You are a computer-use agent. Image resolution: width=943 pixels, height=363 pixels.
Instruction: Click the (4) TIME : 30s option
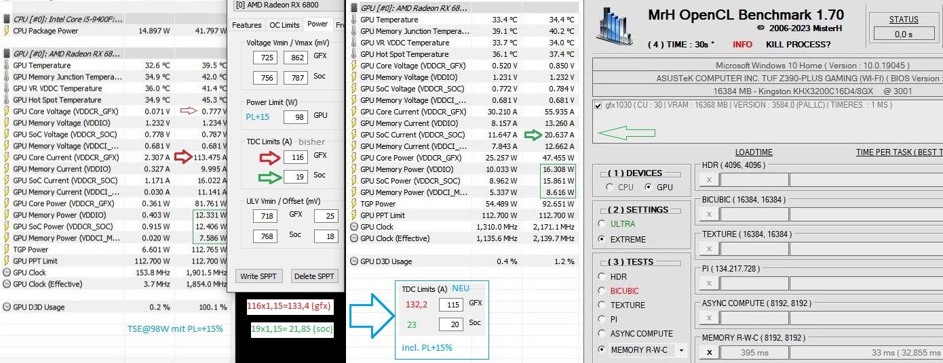click(x=681, y=45)
